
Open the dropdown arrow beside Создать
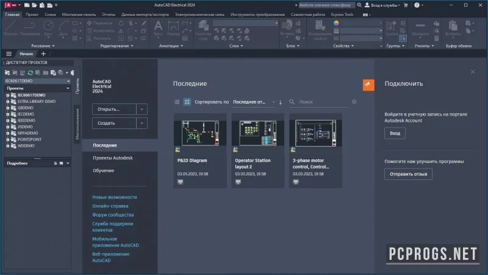(142, 124)
